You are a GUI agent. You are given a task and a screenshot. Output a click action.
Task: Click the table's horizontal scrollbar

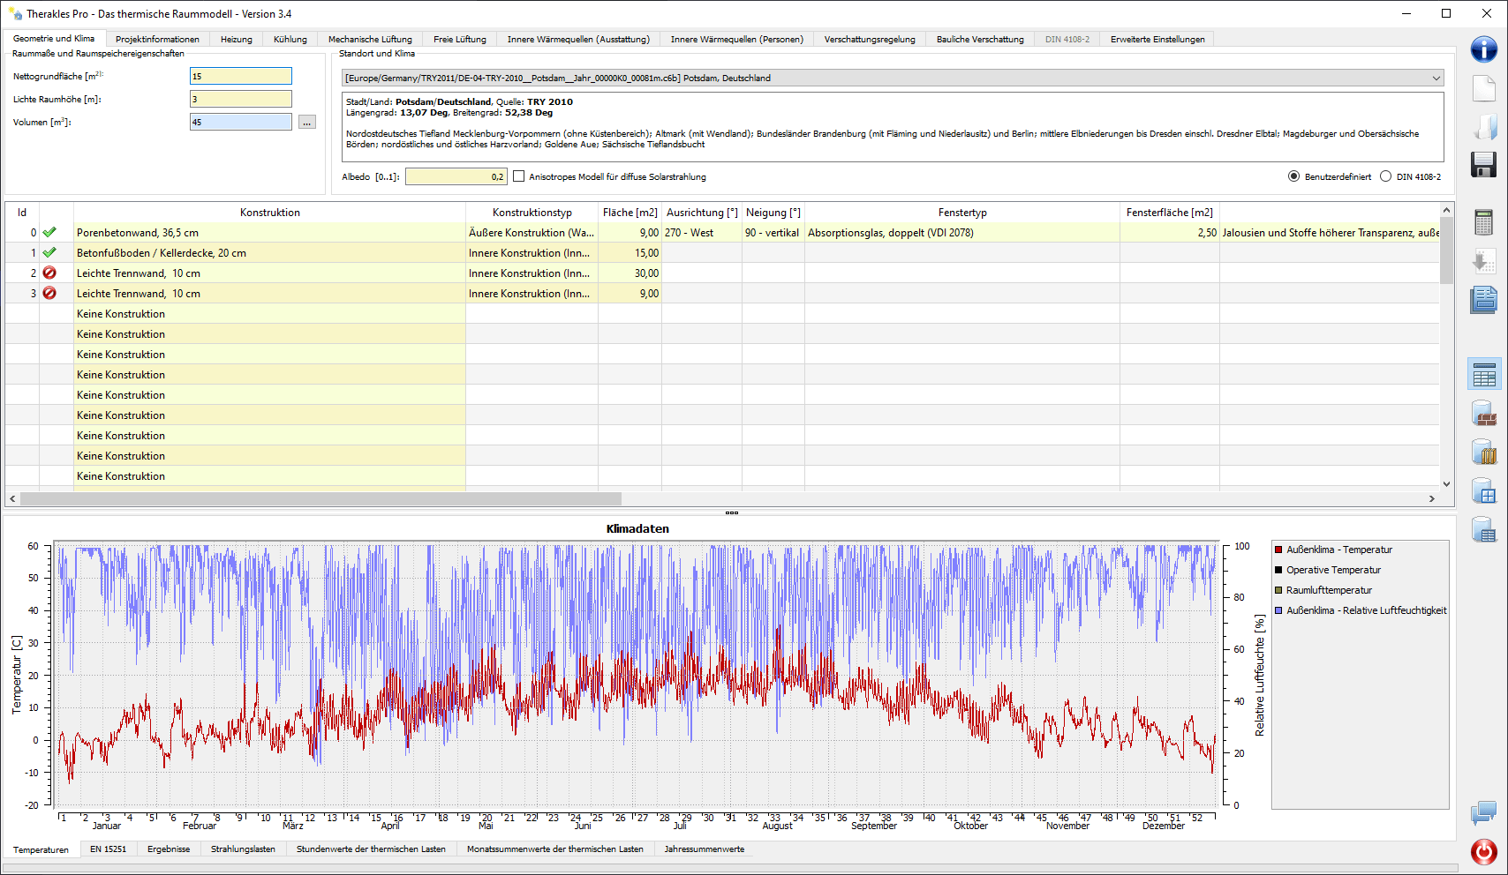pyautogui.click(x=321, y=499)
